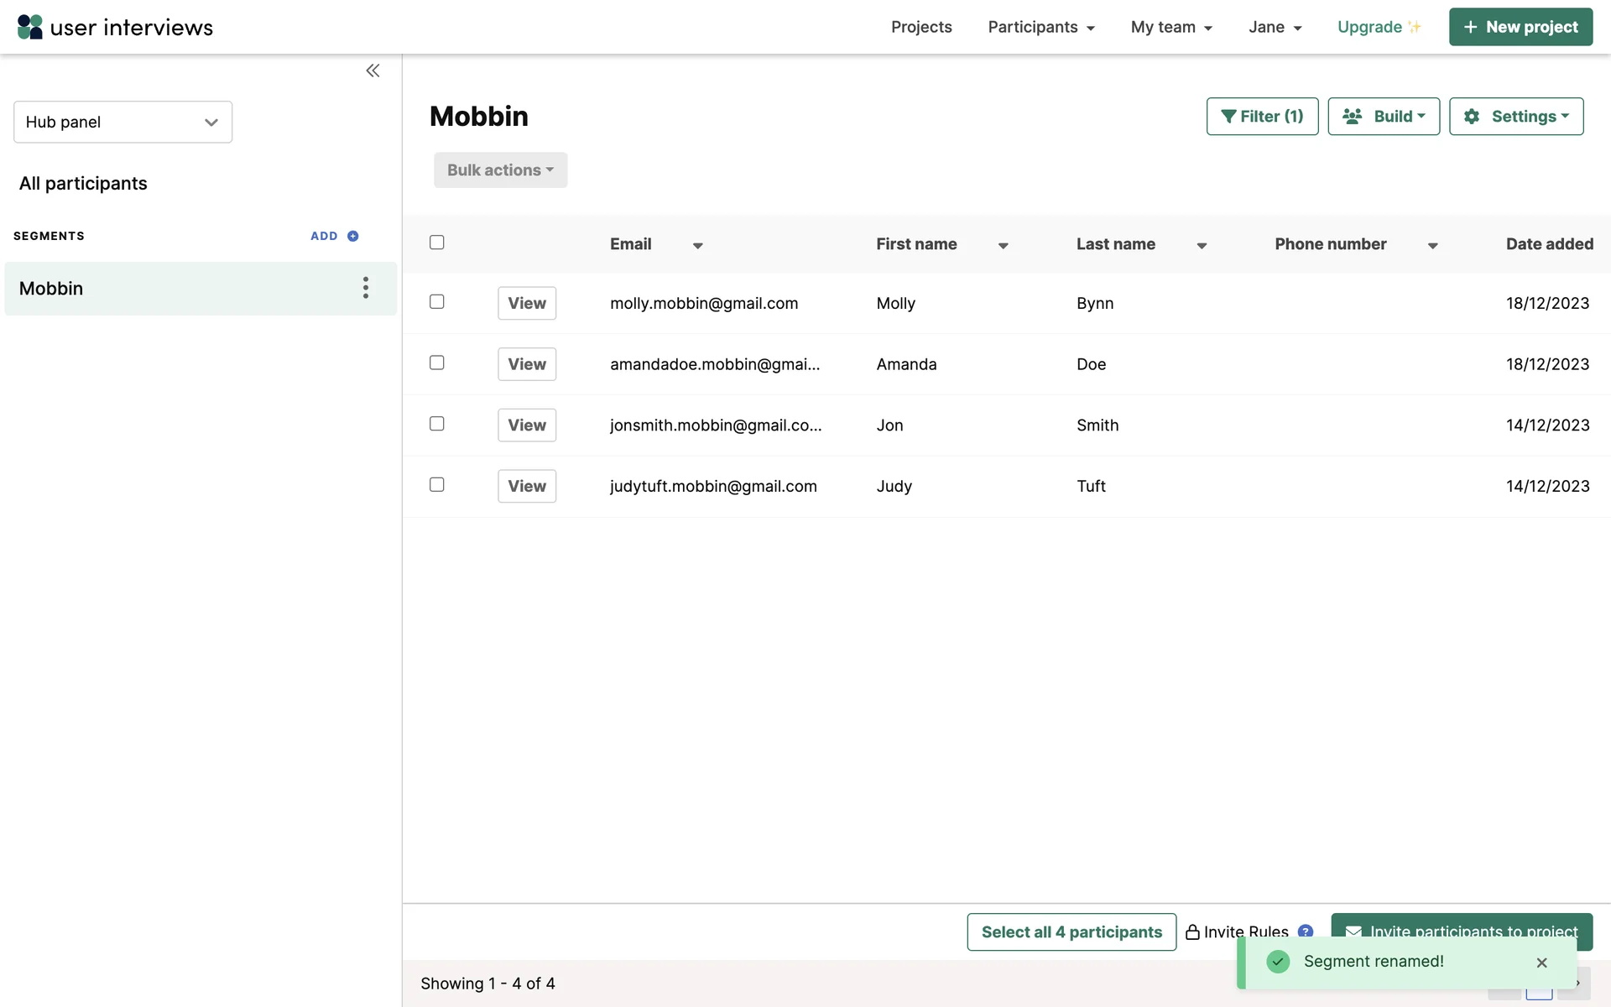The height and width of the screenshot is (1007, 1611).
Task: Collapse the sidebar with double chevron icon
Action: pos(373,70)
